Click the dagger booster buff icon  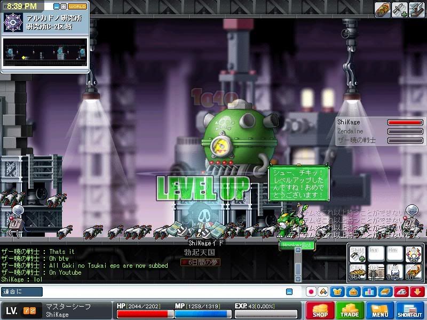[399, 10]
